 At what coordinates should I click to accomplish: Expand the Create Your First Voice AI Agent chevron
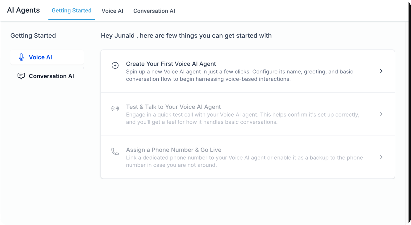(x=381, y=71)
